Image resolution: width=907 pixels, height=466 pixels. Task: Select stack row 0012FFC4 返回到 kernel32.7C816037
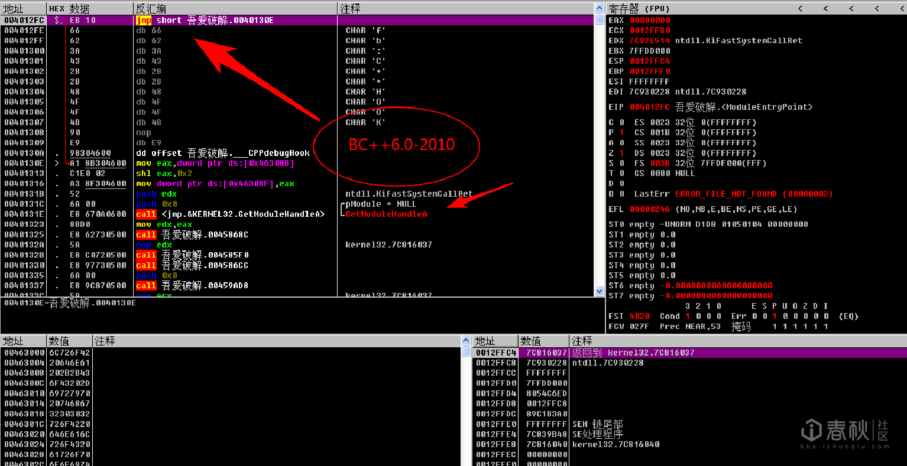[689, 353]
